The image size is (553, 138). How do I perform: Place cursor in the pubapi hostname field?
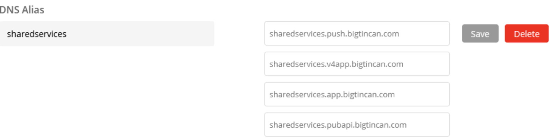[x=357, y=125]
